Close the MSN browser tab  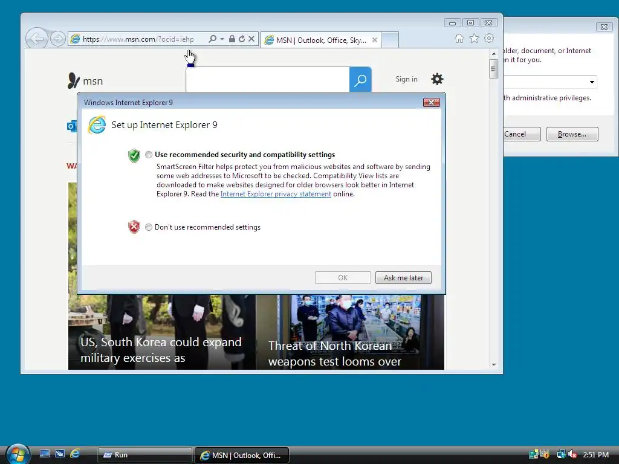375,40
